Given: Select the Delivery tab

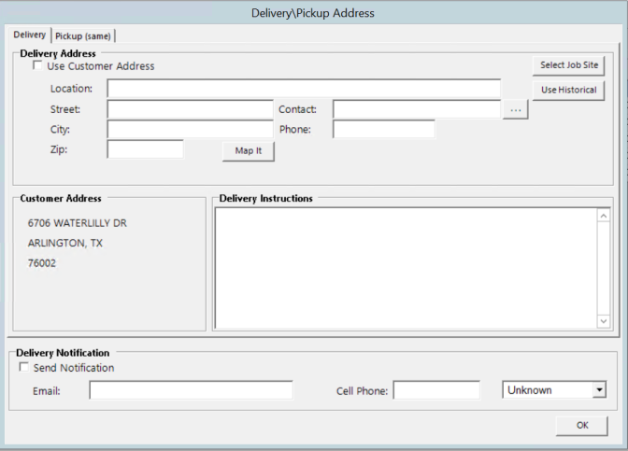Looking at the screenshot, I should pos(29,35).
